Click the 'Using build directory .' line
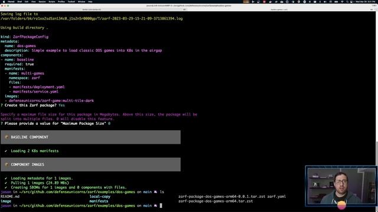Viewport: 378px width, 212px height. click(x=24, y=28)
